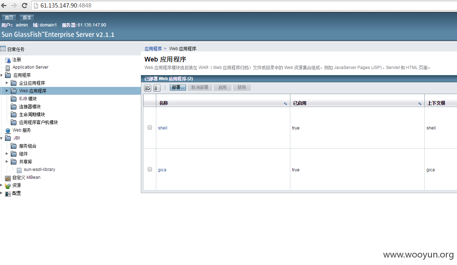
Task: Select 应用程序客户机模块 tree item
Action: (x=39, y=122)
